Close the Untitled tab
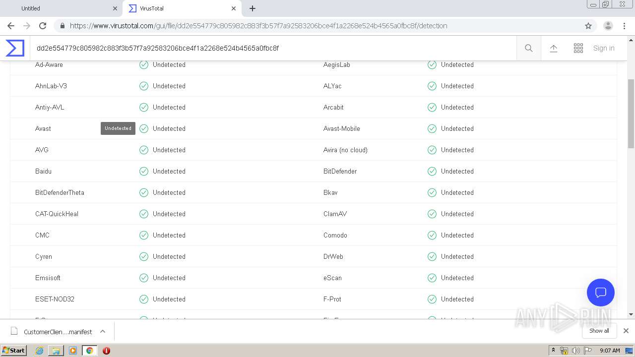Image resolution: width=635 pixels, height=357 pixels. (115, 8)
